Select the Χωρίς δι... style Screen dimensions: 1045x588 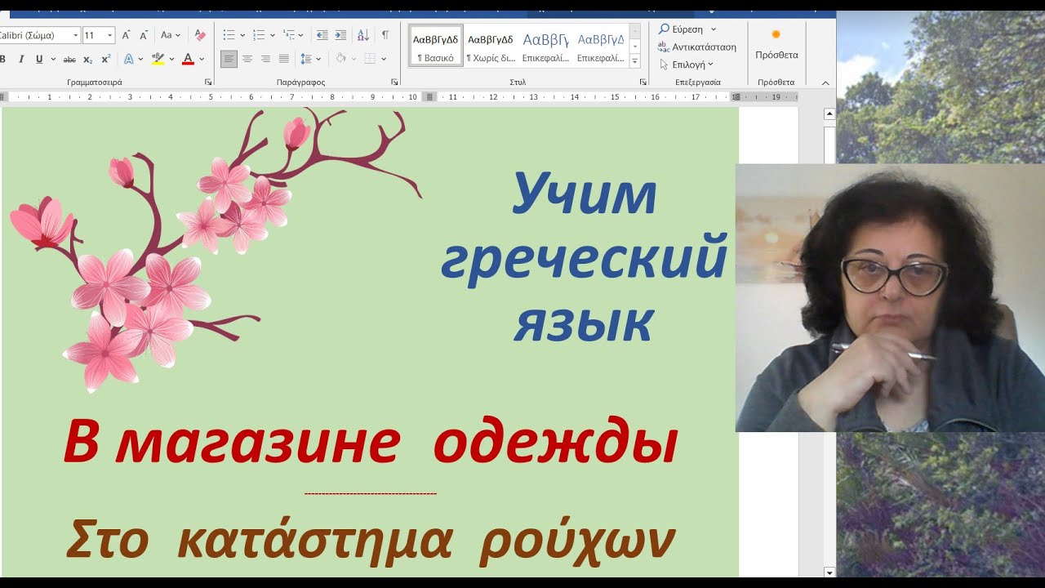[x=491, y=46]
